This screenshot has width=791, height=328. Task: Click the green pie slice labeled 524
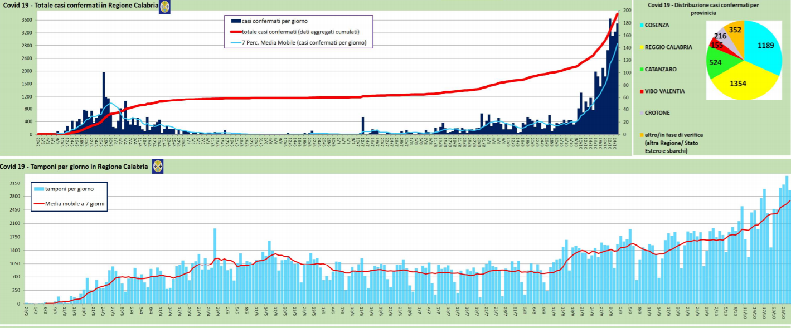716,62
